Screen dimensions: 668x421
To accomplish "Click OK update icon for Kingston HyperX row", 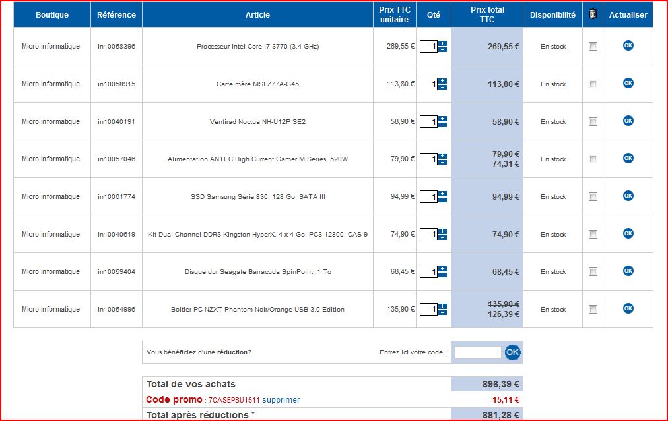I will click(x=628, y=233).
